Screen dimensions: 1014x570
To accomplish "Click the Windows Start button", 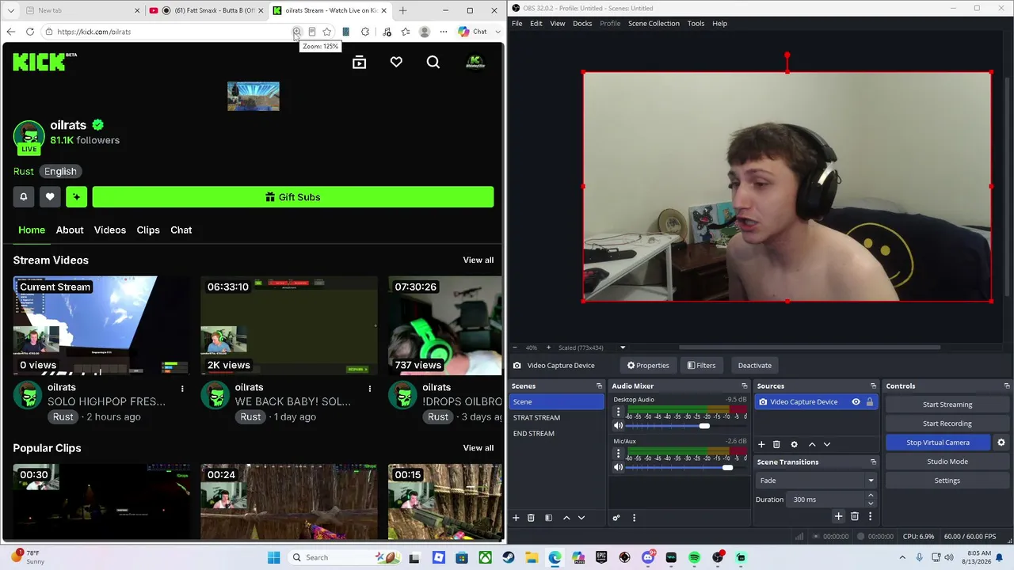I will pos(273,557).
